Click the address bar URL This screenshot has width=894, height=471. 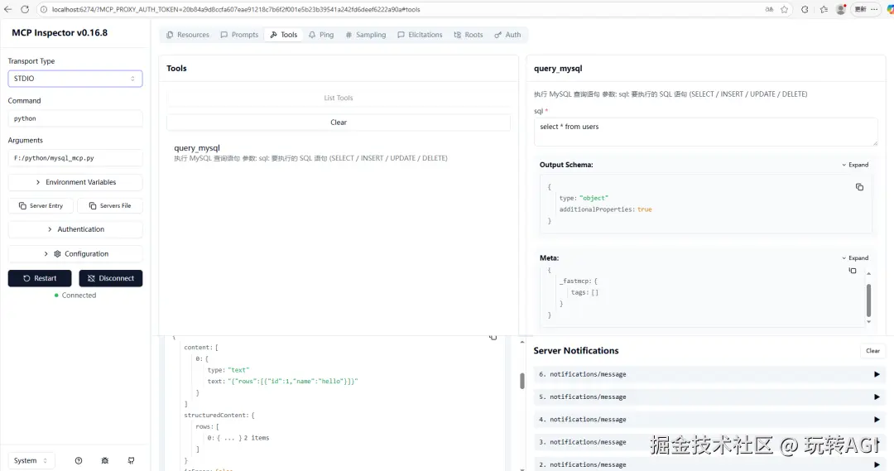236,9
